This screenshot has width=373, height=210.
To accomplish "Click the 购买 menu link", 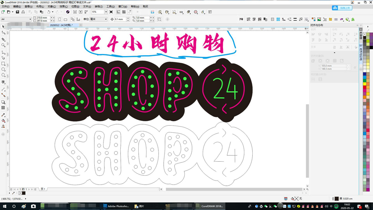I will click(x=145, y=7).
